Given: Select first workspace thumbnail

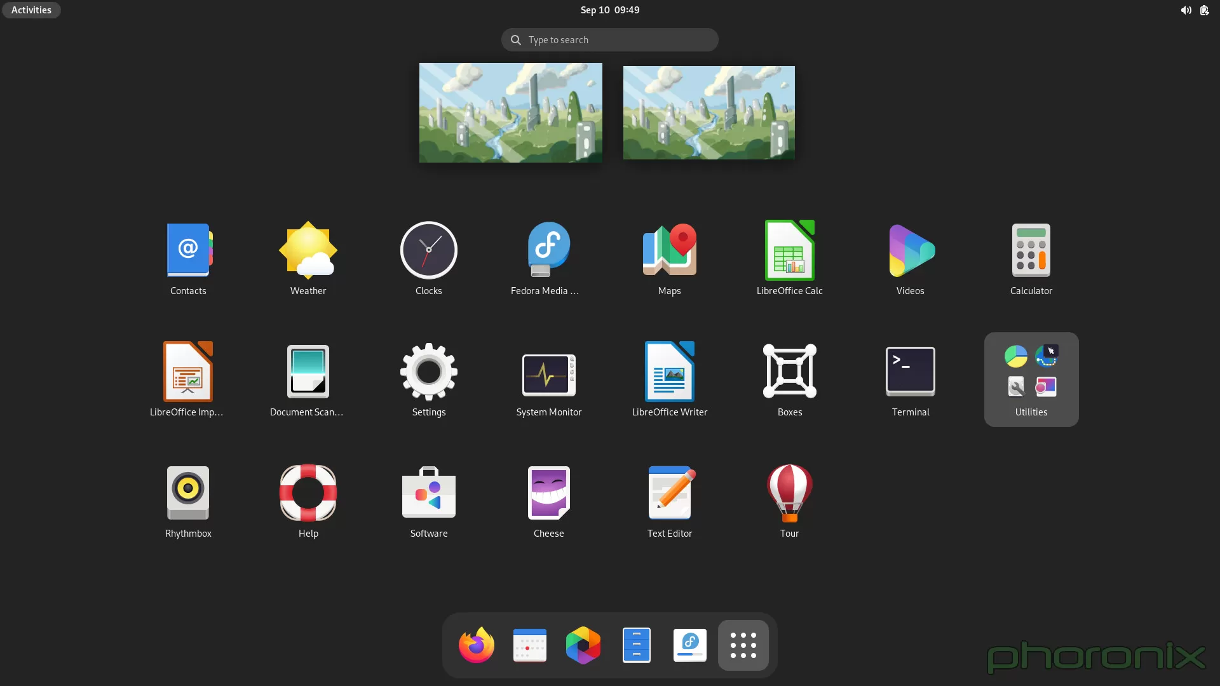Looking at the screenshot, I should (x=511, y=112).
